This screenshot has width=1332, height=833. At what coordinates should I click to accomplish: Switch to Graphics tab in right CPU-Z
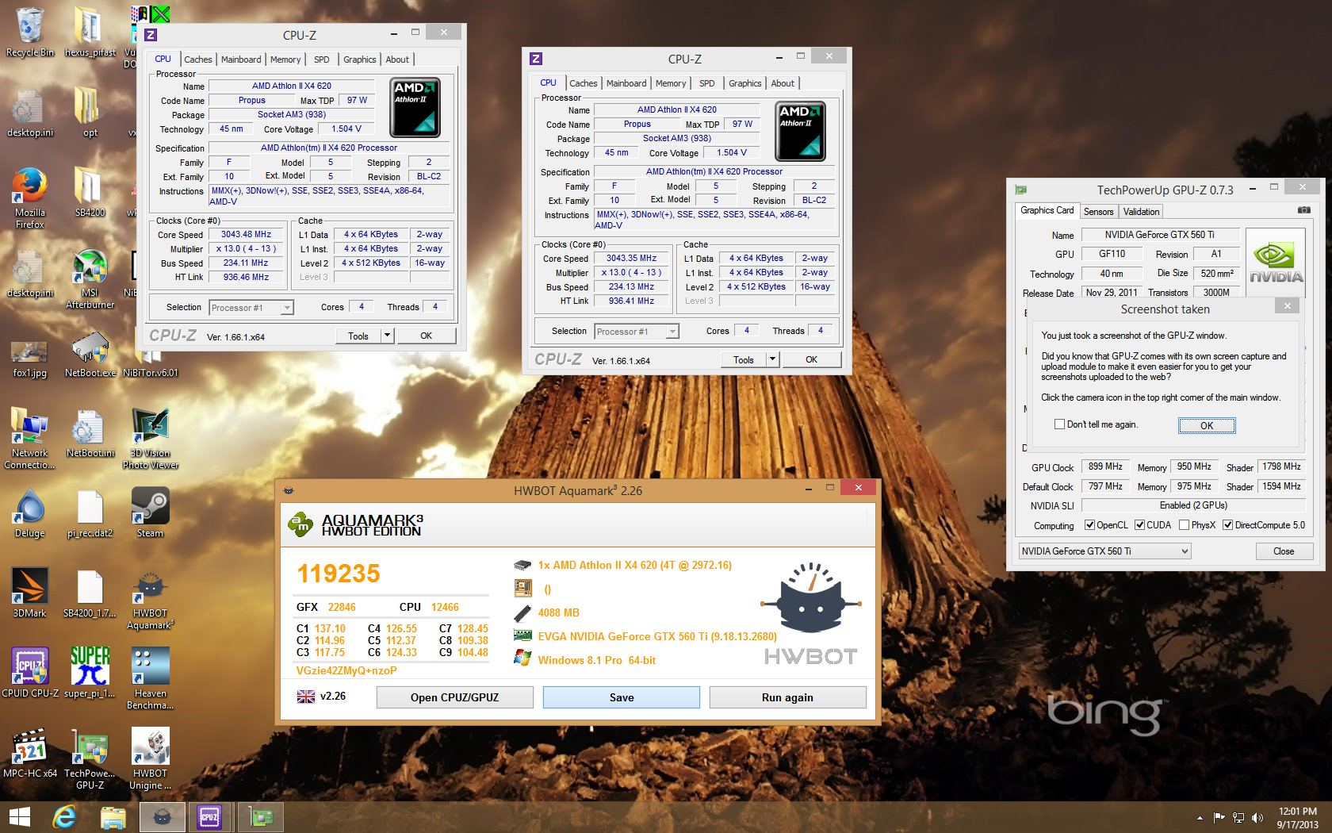(x=744, y=83)
